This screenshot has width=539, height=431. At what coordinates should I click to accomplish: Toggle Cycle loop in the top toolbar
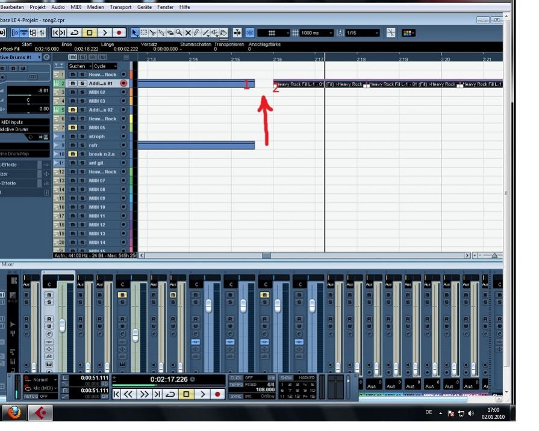[75, 33]
